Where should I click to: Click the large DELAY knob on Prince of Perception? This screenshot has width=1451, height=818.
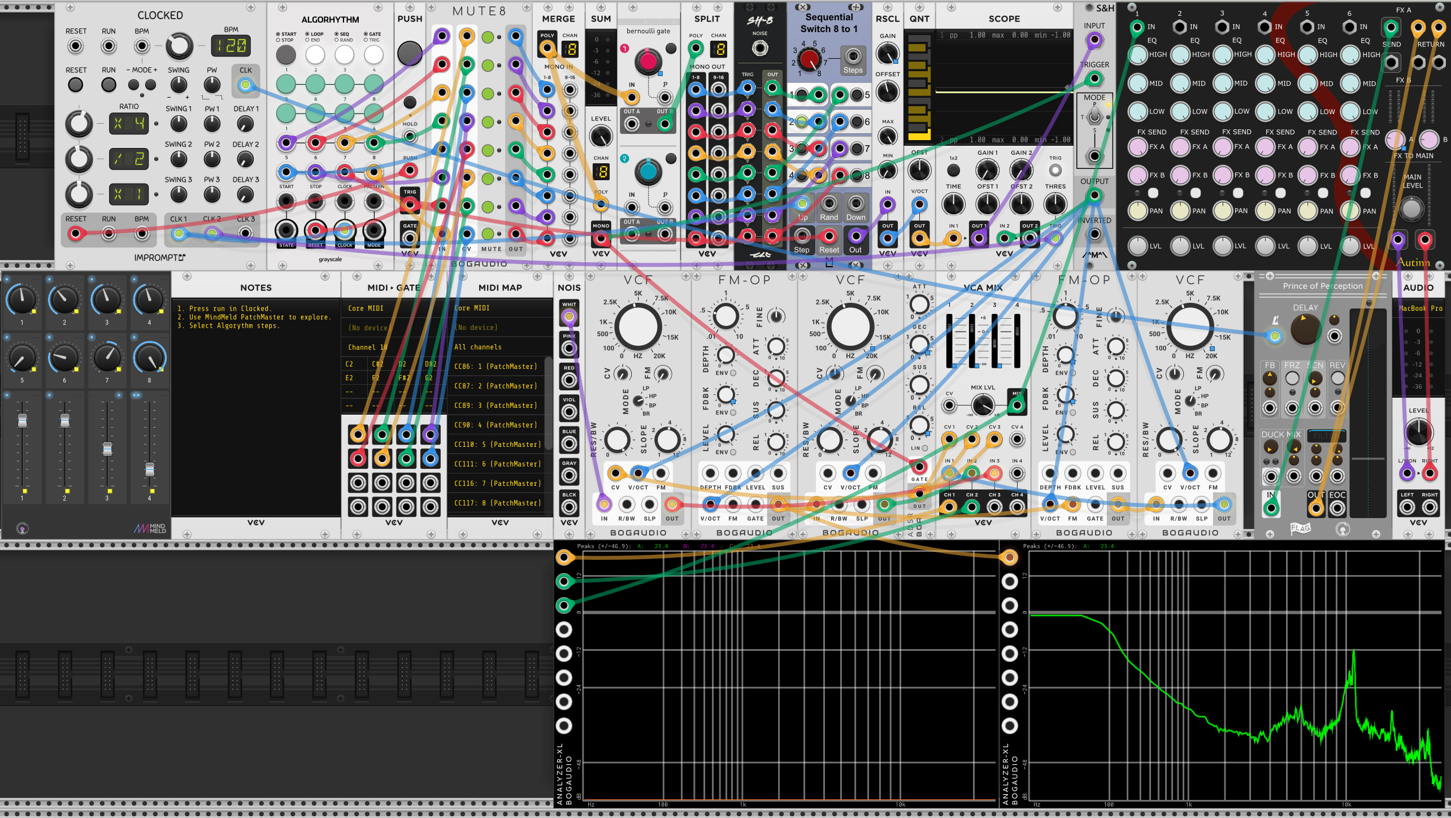click(x=1305, y=330)
